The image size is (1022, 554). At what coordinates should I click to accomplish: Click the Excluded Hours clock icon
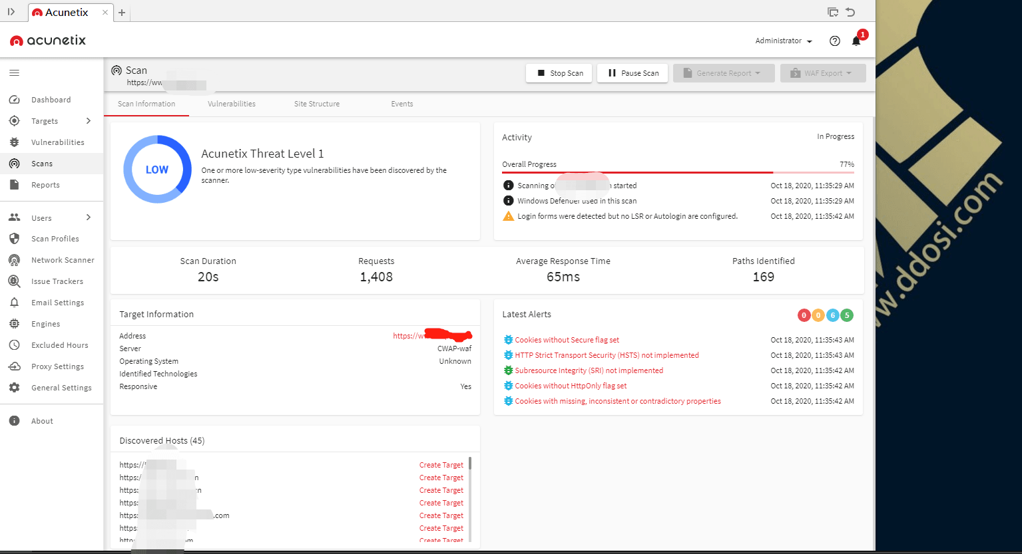pos(15,345)
